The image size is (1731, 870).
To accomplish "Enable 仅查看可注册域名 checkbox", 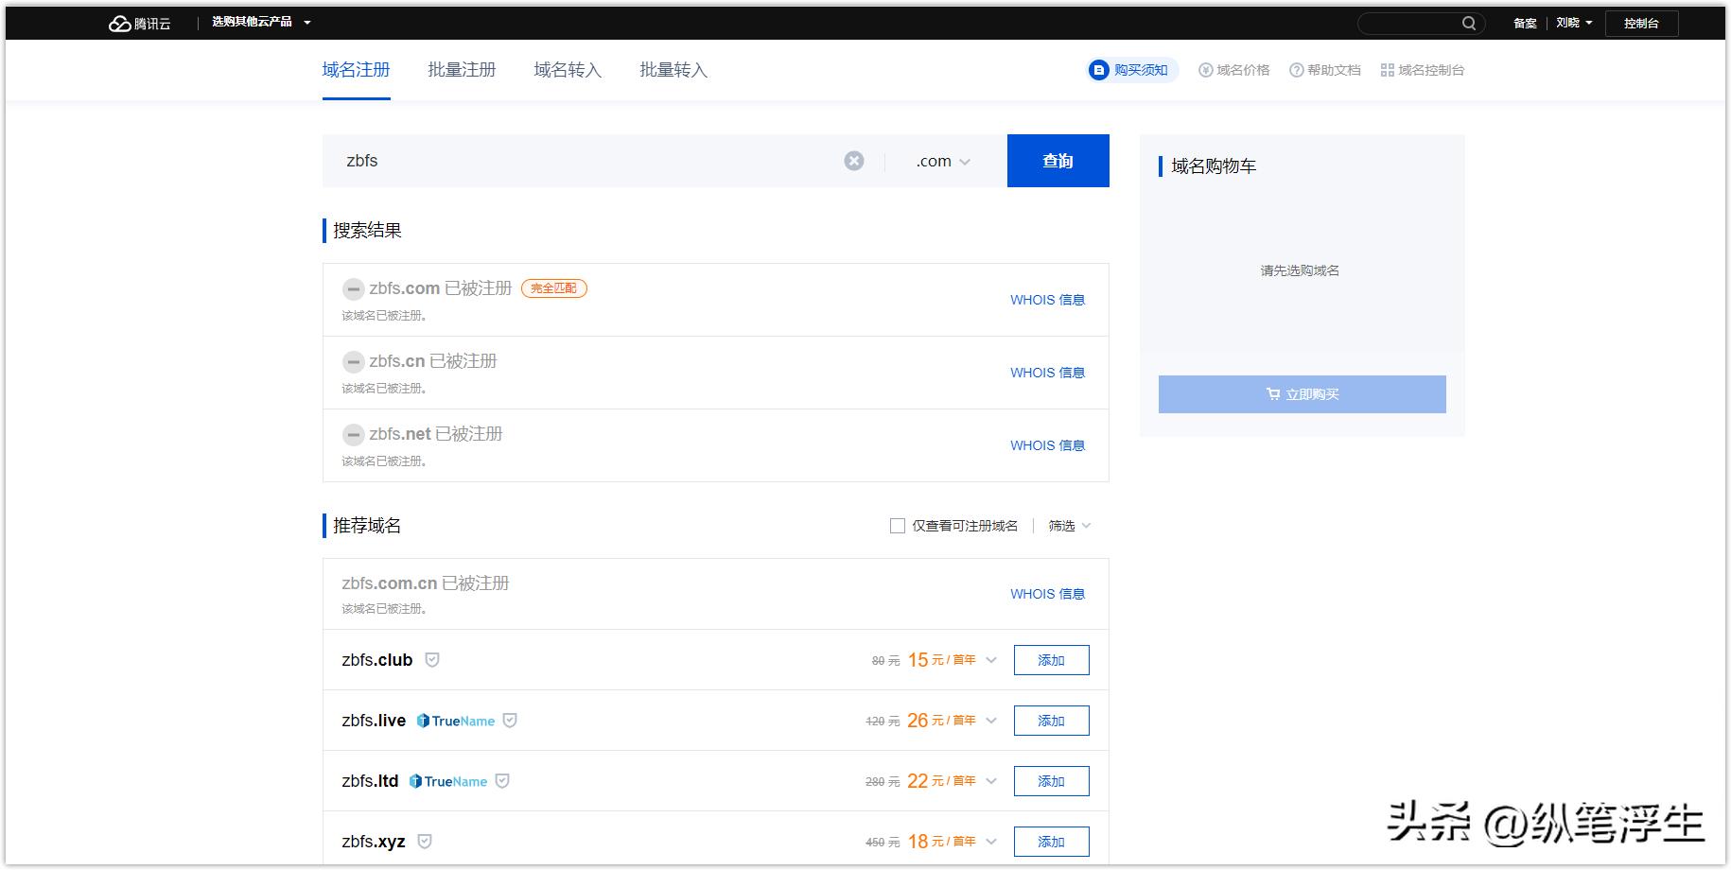I will (897, 525).
